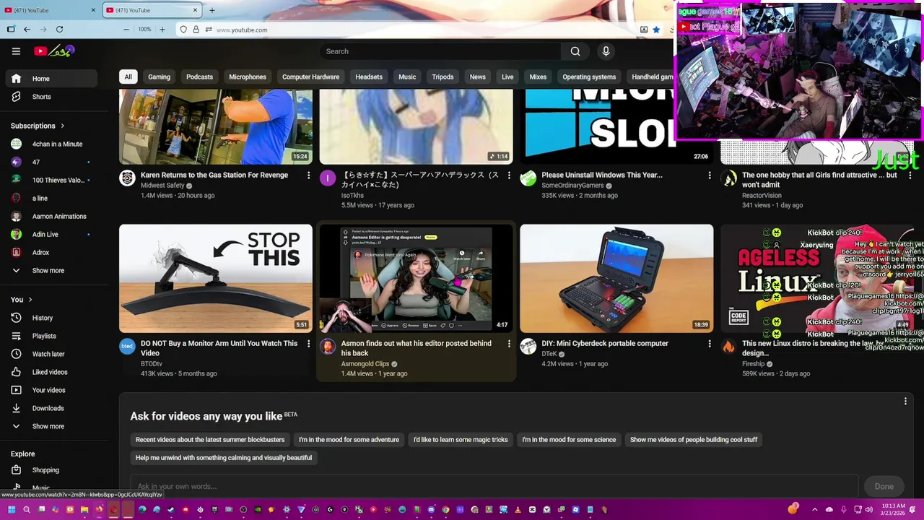This screenshot has height=520, width=924.
Task: Select the News filter chip
Action: point(478,77)
